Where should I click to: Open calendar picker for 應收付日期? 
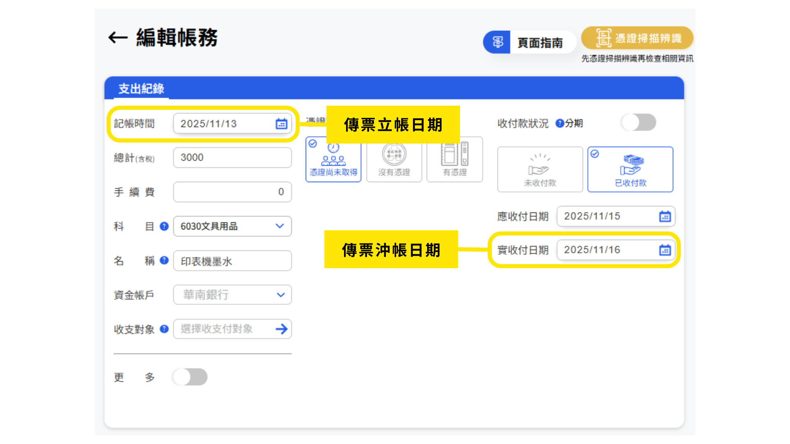[665, 216]
